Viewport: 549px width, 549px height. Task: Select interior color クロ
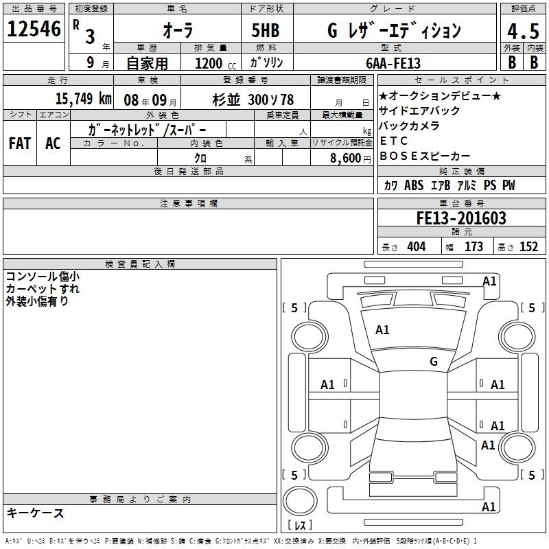coord(200,158)
